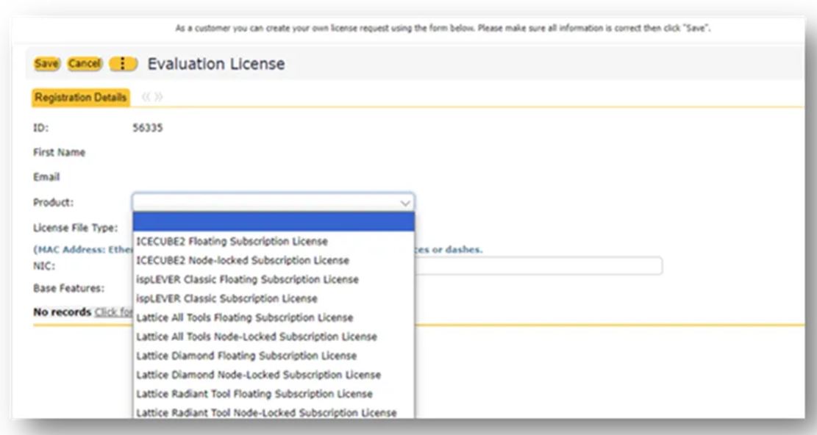This screenshot has height=435, width=817.
Task: Click the tab scroll arrows beside Registration Details
Action: pos(152,97)
